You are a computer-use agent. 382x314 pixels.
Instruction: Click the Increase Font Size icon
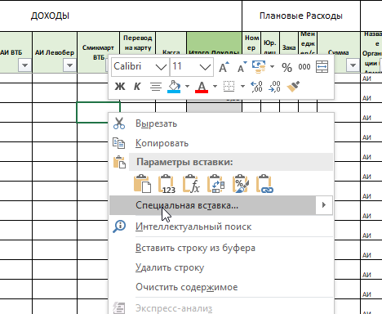(x=224, y=67)
